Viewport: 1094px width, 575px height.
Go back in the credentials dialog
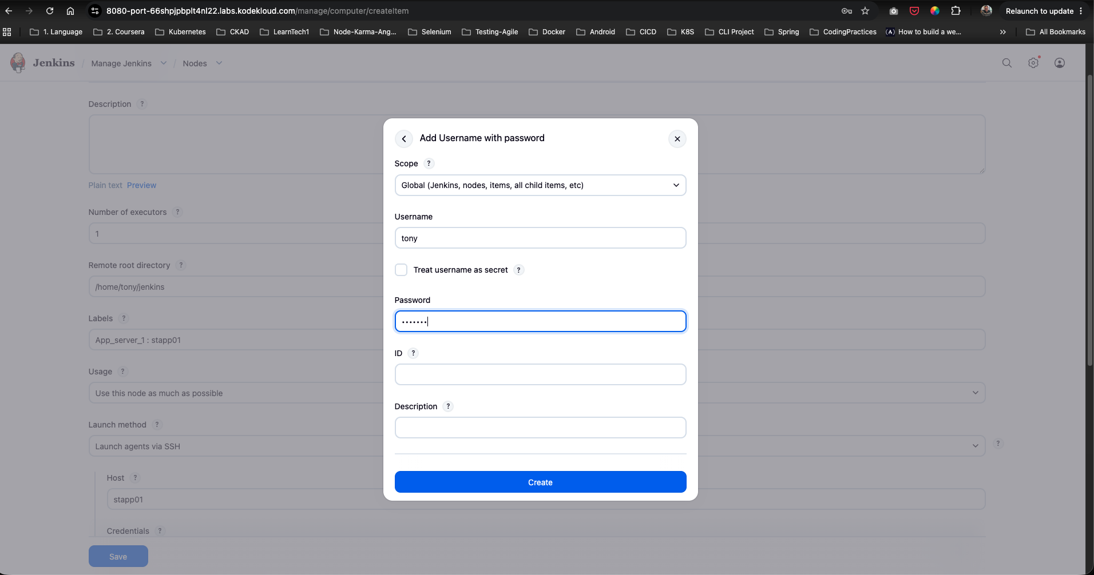404,139
